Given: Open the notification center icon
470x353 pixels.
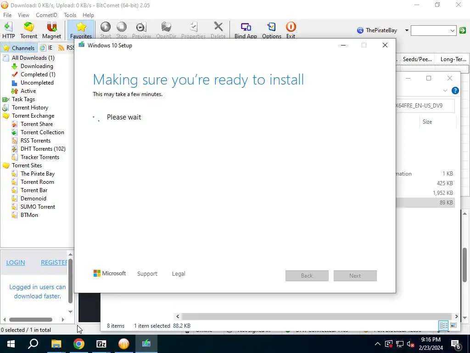Looking at the screenshot, I should (x=455, y=344).
